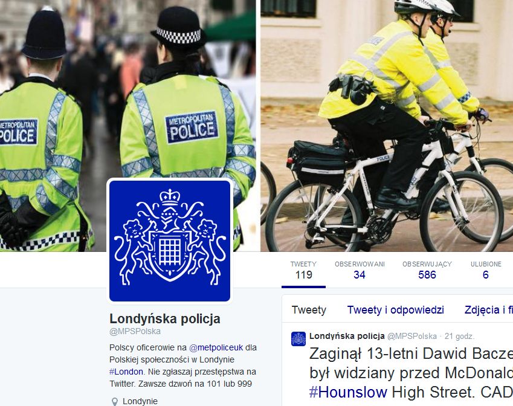
Task: Open the Zdjęcia i filmy tab
Action: [488, 310]
